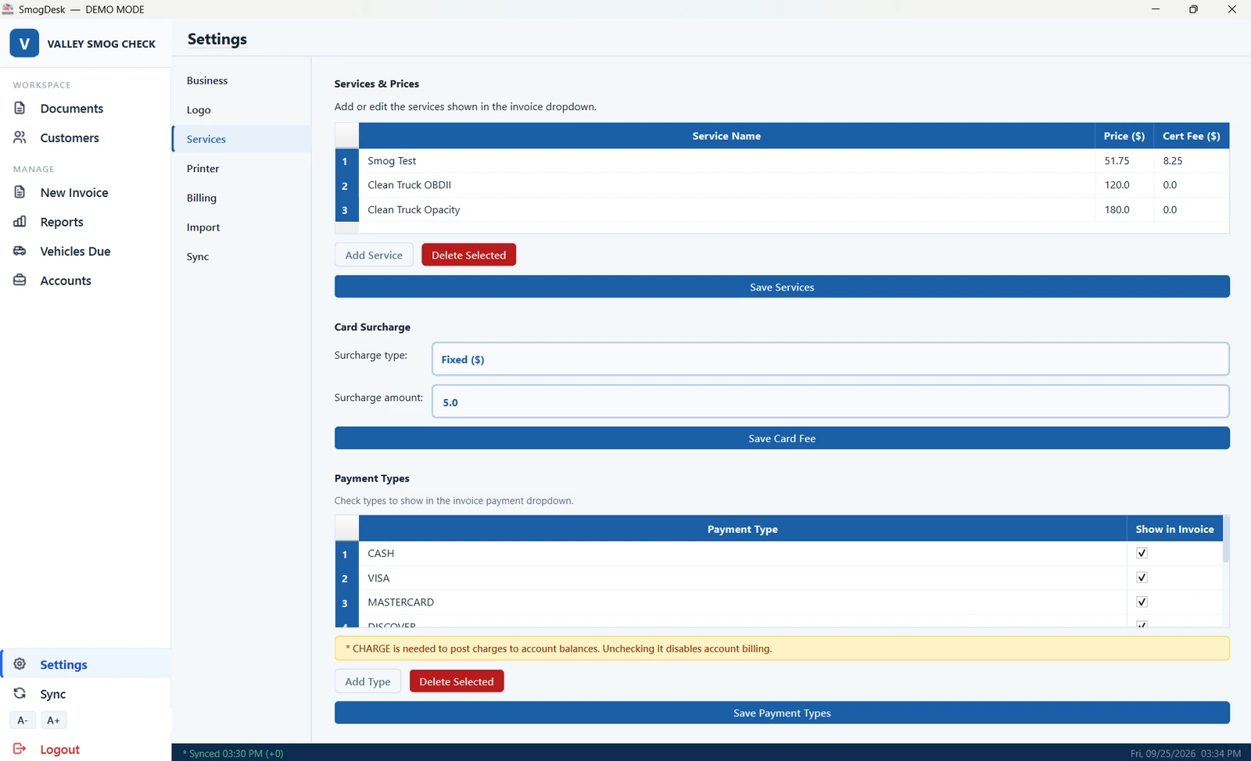Open the Surcharge type dropdown
The width and height of the screenshot is (1251, 761).
point(830,359)
